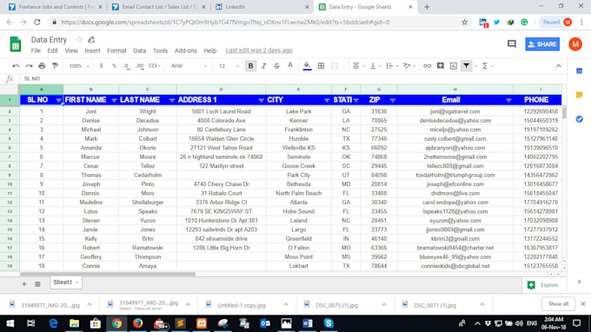Insert a chart
Image resolution: width=591 pixels, height=332 pixels.
453,66
